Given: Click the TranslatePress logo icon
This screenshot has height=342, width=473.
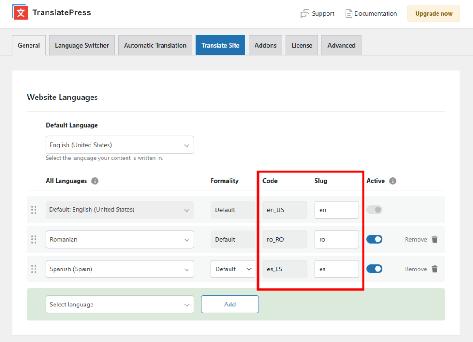Looking at the screenshot, I should [19, 13].
